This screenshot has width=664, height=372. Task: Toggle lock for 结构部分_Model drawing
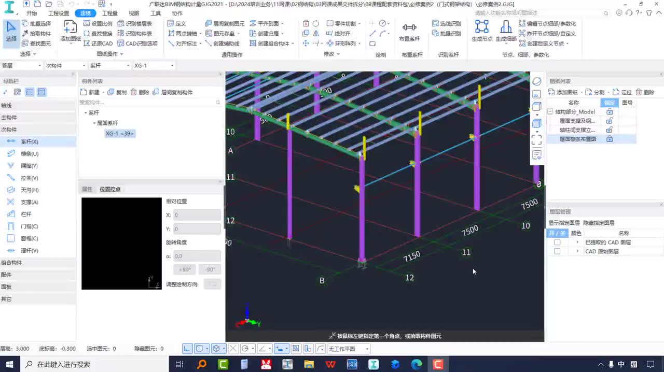tap(610, 112)
